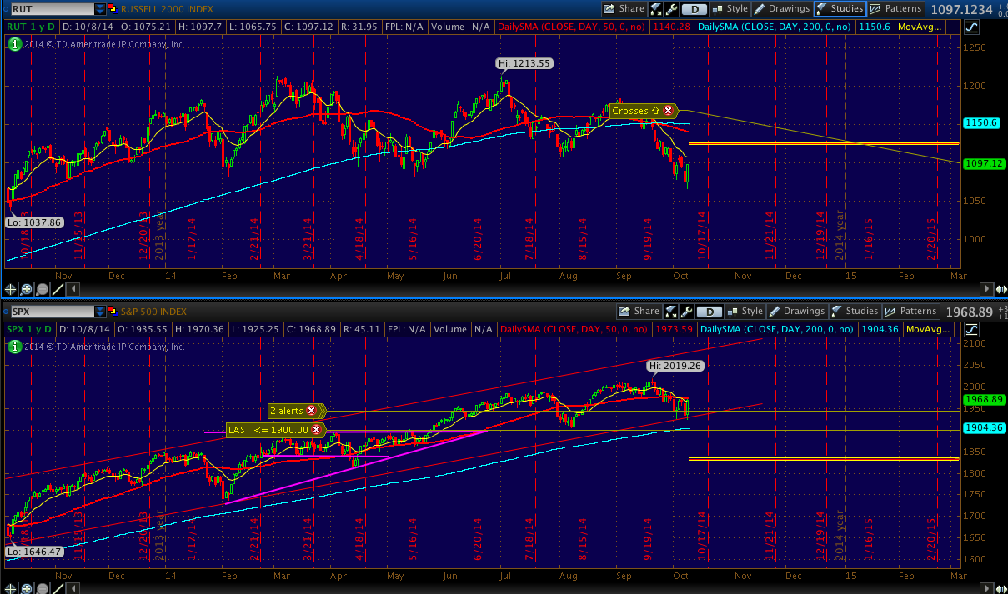Image resolution: width=1008 pixels, height=594 pixels.
Task: Open chart settings wrench in RUT toolbar
Action: tap(671, 9)
